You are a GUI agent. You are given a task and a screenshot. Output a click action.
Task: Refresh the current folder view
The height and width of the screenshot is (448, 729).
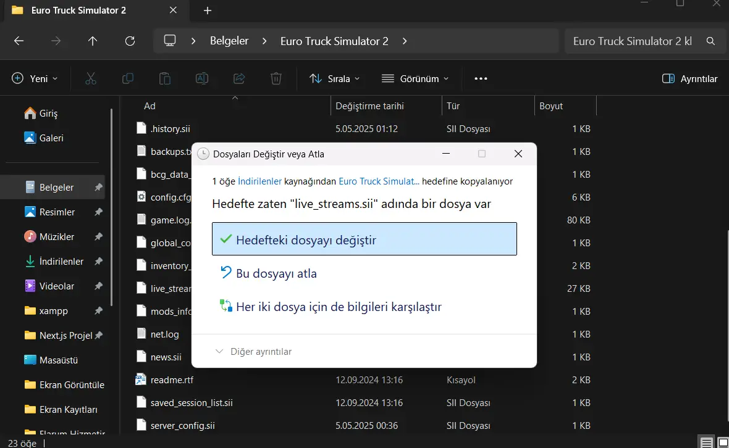(x=130, y=41)
